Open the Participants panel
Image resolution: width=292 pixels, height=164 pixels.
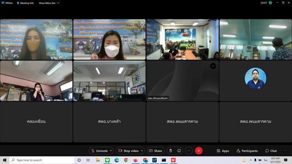click(x=247, y=151)
